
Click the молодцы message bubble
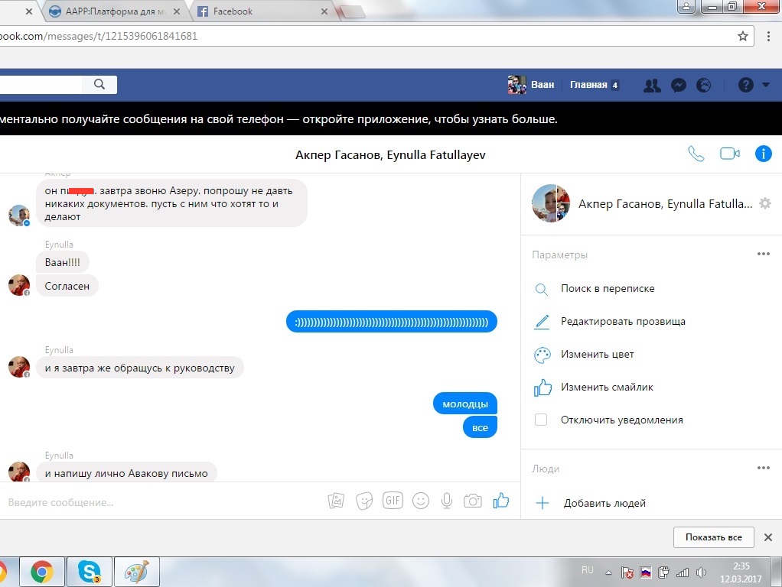(x=464, y=404)
